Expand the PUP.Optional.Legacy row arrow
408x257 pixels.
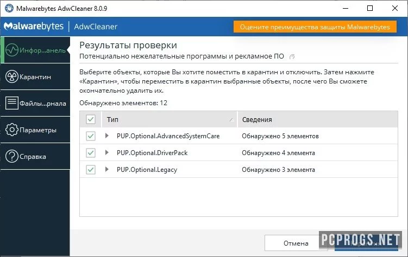coord(106,169)
